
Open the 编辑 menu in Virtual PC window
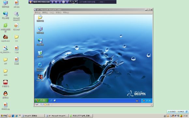pyautogui.click(x=45, y=12)
